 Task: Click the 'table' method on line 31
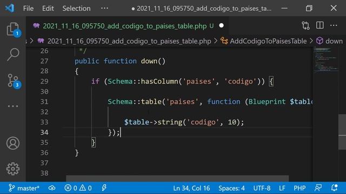click(151, 102)
